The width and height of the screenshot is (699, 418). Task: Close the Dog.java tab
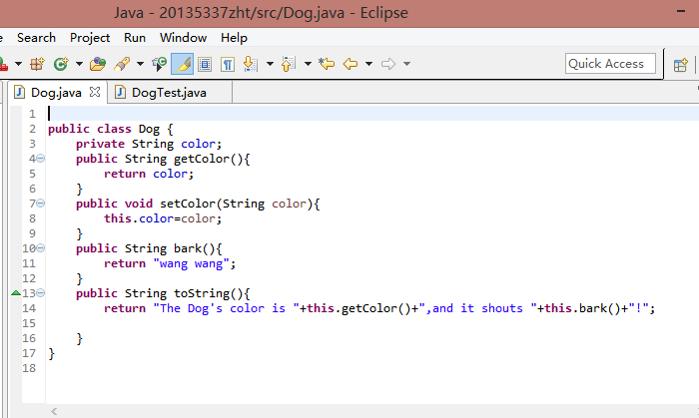click(95, 92)
